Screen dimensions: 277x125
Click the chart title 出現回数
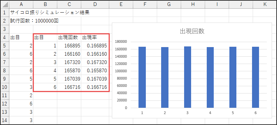[192, 31]
